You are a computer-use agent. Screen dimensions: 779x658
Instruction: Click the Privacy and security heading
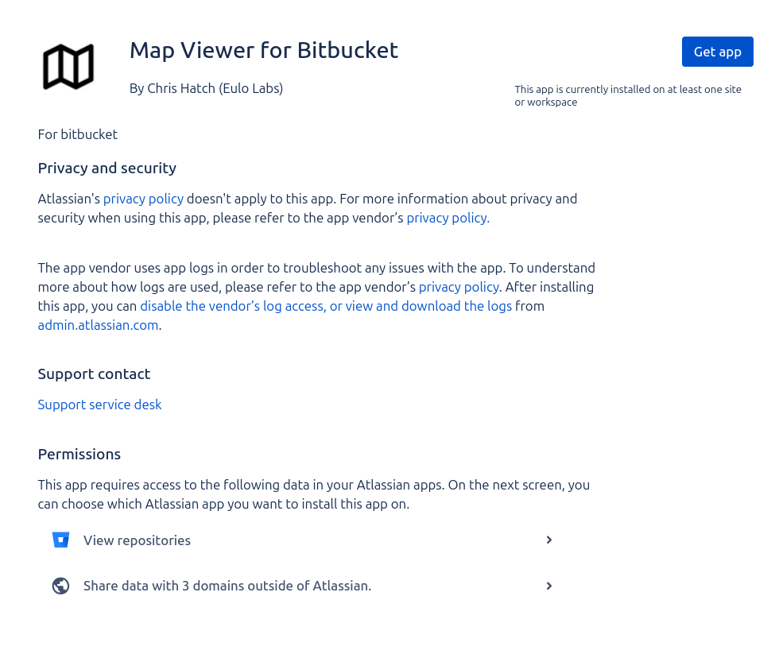click(x=107, y=168)
